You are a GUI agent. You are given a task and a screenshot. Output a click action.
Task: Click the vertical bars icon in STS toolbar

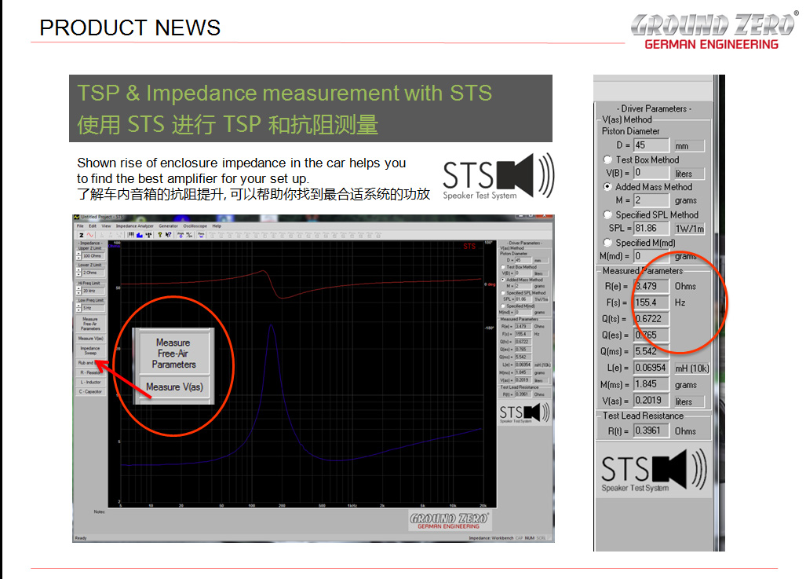point(130,235)
